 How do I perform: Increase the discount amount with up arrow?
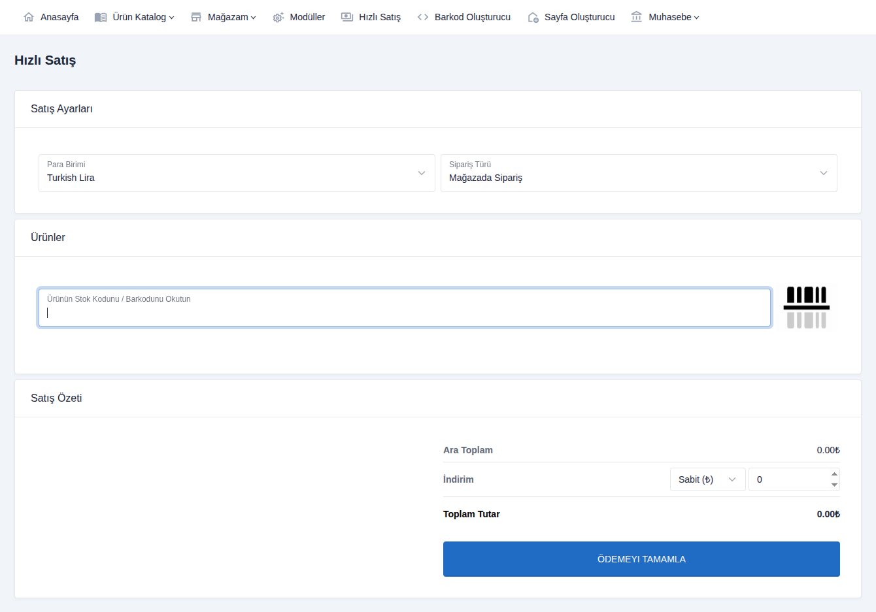point(834,474)
